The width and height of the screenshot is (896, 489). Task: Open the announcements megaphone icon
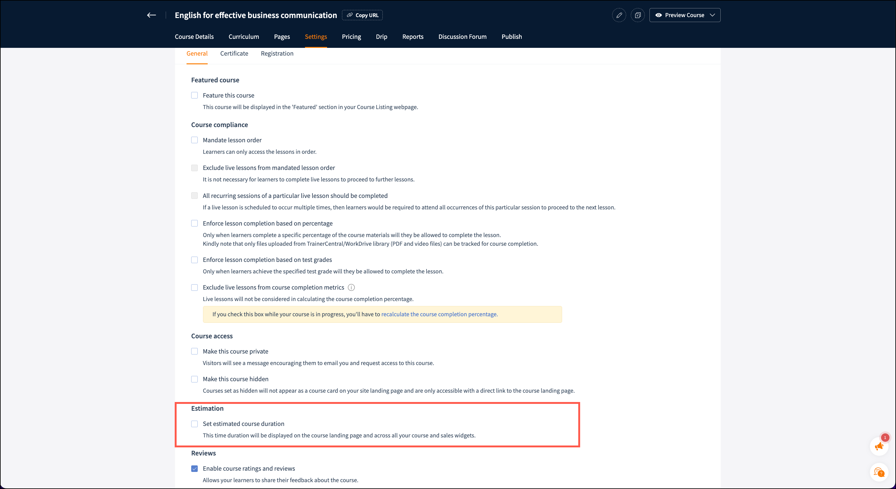(879, 447)
